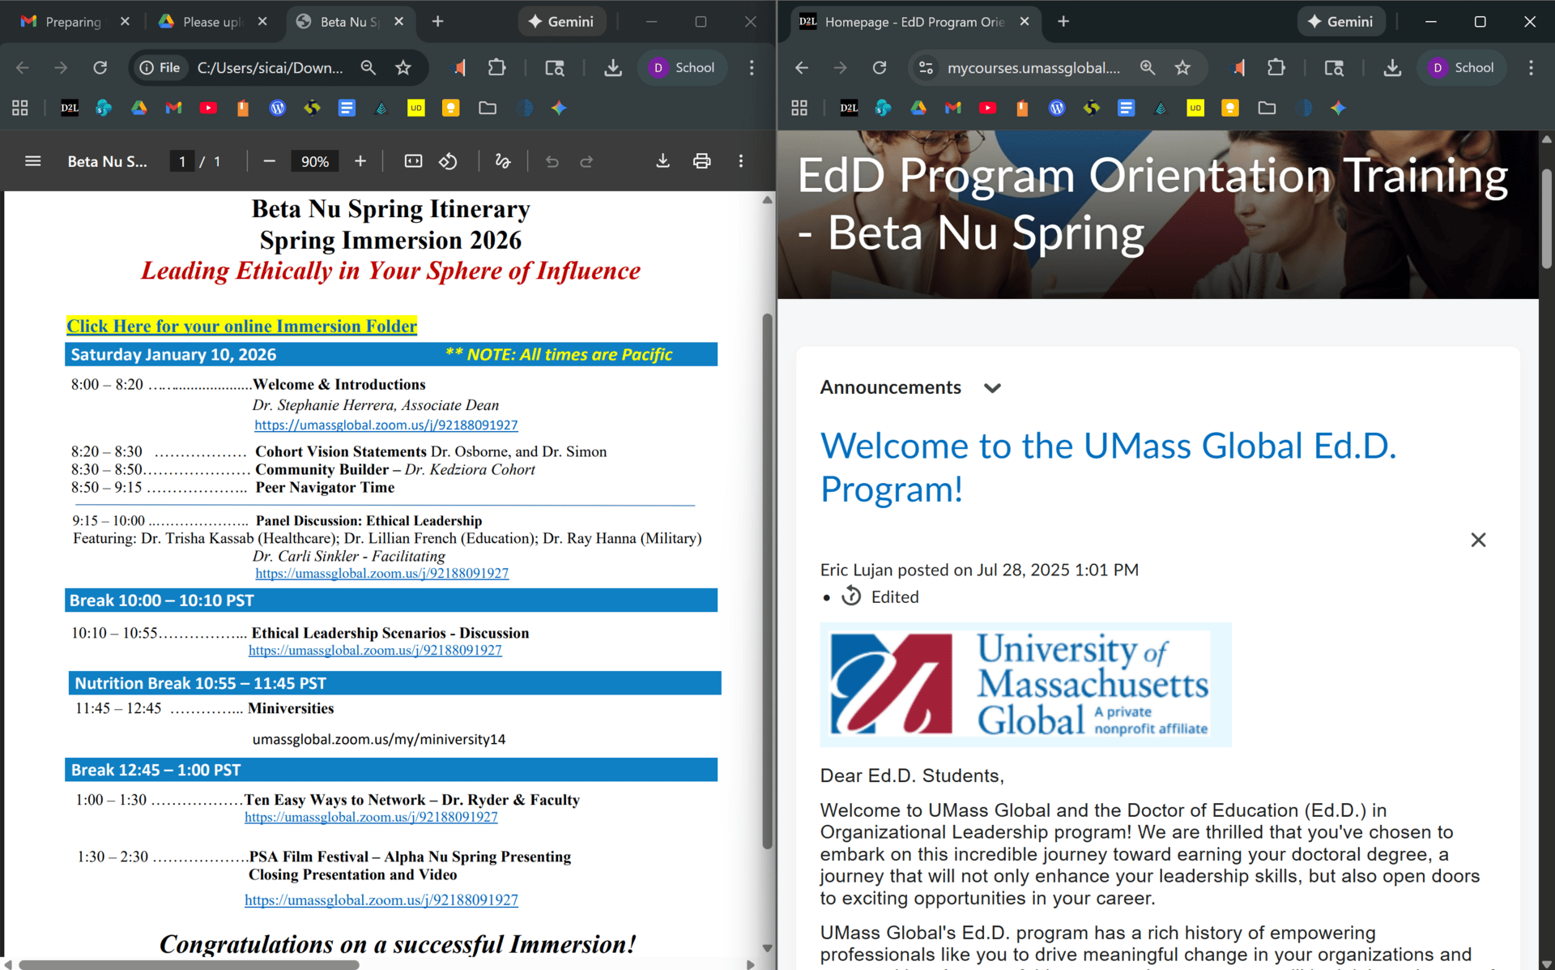Dismiss the announcement with X button
The height and width of the screenshot is (970, 1555).
[1478, 540]
